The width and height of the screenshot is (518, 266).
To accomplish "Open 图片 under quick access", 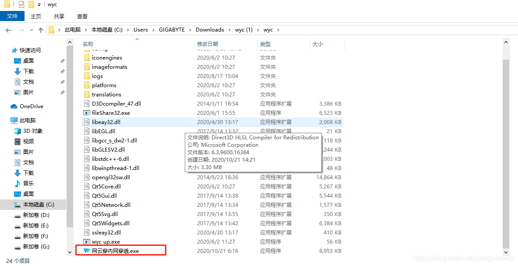I will (28, 92).
